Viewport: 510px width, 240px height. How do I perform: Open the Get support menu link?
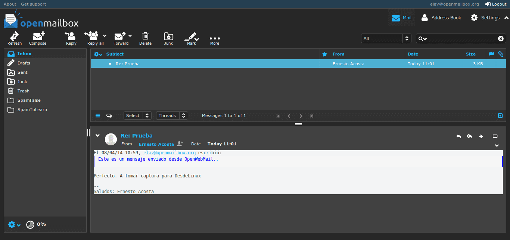tap(33, 4)
